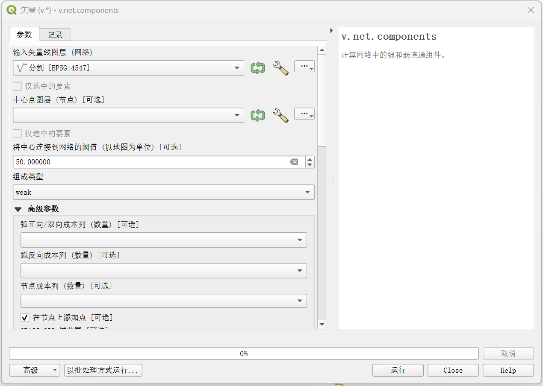Open advanced options wrench for input line layer
The image size is (543, 386).
280,68
